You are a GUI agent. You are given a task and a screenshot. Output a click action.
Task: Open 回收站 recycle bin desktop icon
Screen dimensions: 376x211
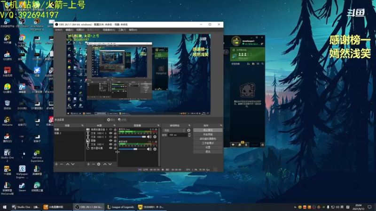pyautogui.click(x=7, y=105)
